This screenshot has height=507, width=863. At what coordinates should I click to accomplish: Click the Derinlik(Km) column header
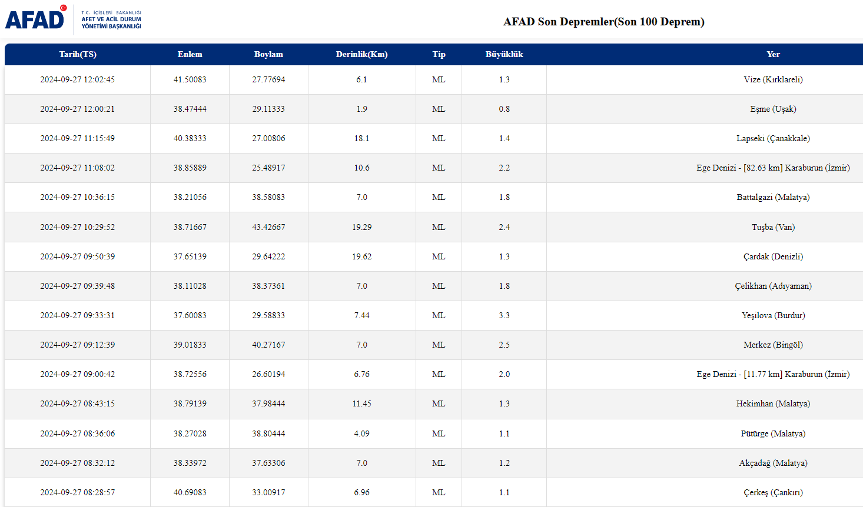[x=362, y=54]
